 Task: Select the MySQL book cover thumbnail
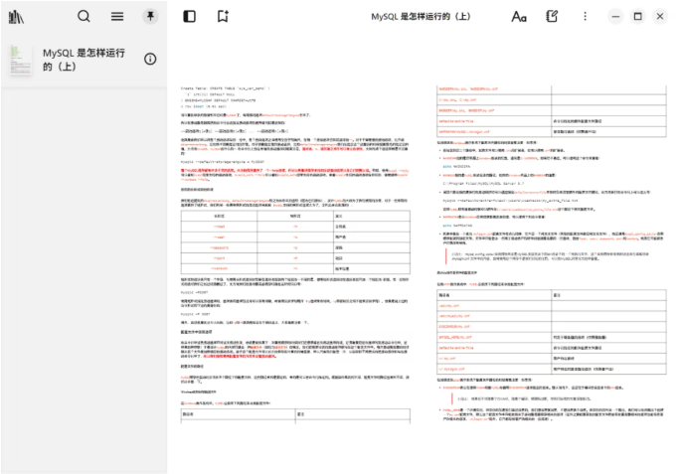tap(21, 60)
